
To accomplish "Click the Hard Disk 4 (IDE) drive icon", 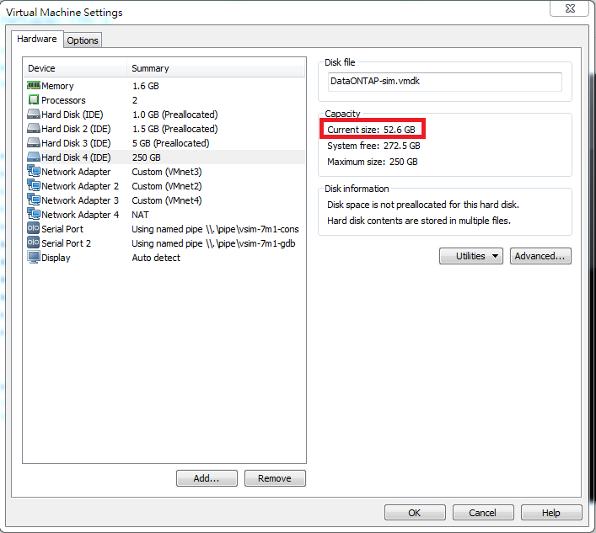I will 34,157.
